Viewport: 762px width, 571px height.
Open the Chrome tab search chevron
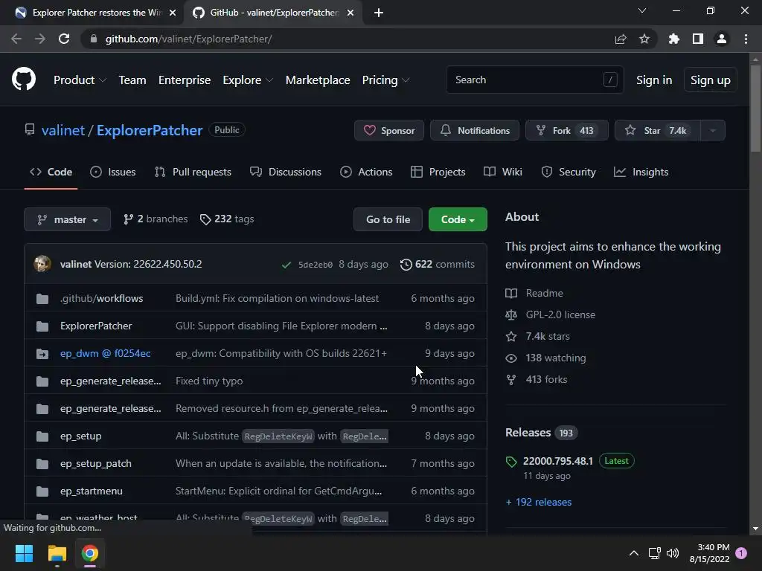(x=642, y=10)
